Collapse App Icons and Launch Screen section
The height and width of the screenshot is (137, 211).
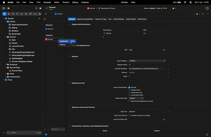pyautogui.click(x=70, y=107)
